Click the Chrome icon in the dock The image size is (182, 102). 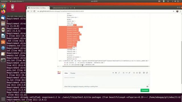pyautogui.click(x=3, y=6)
